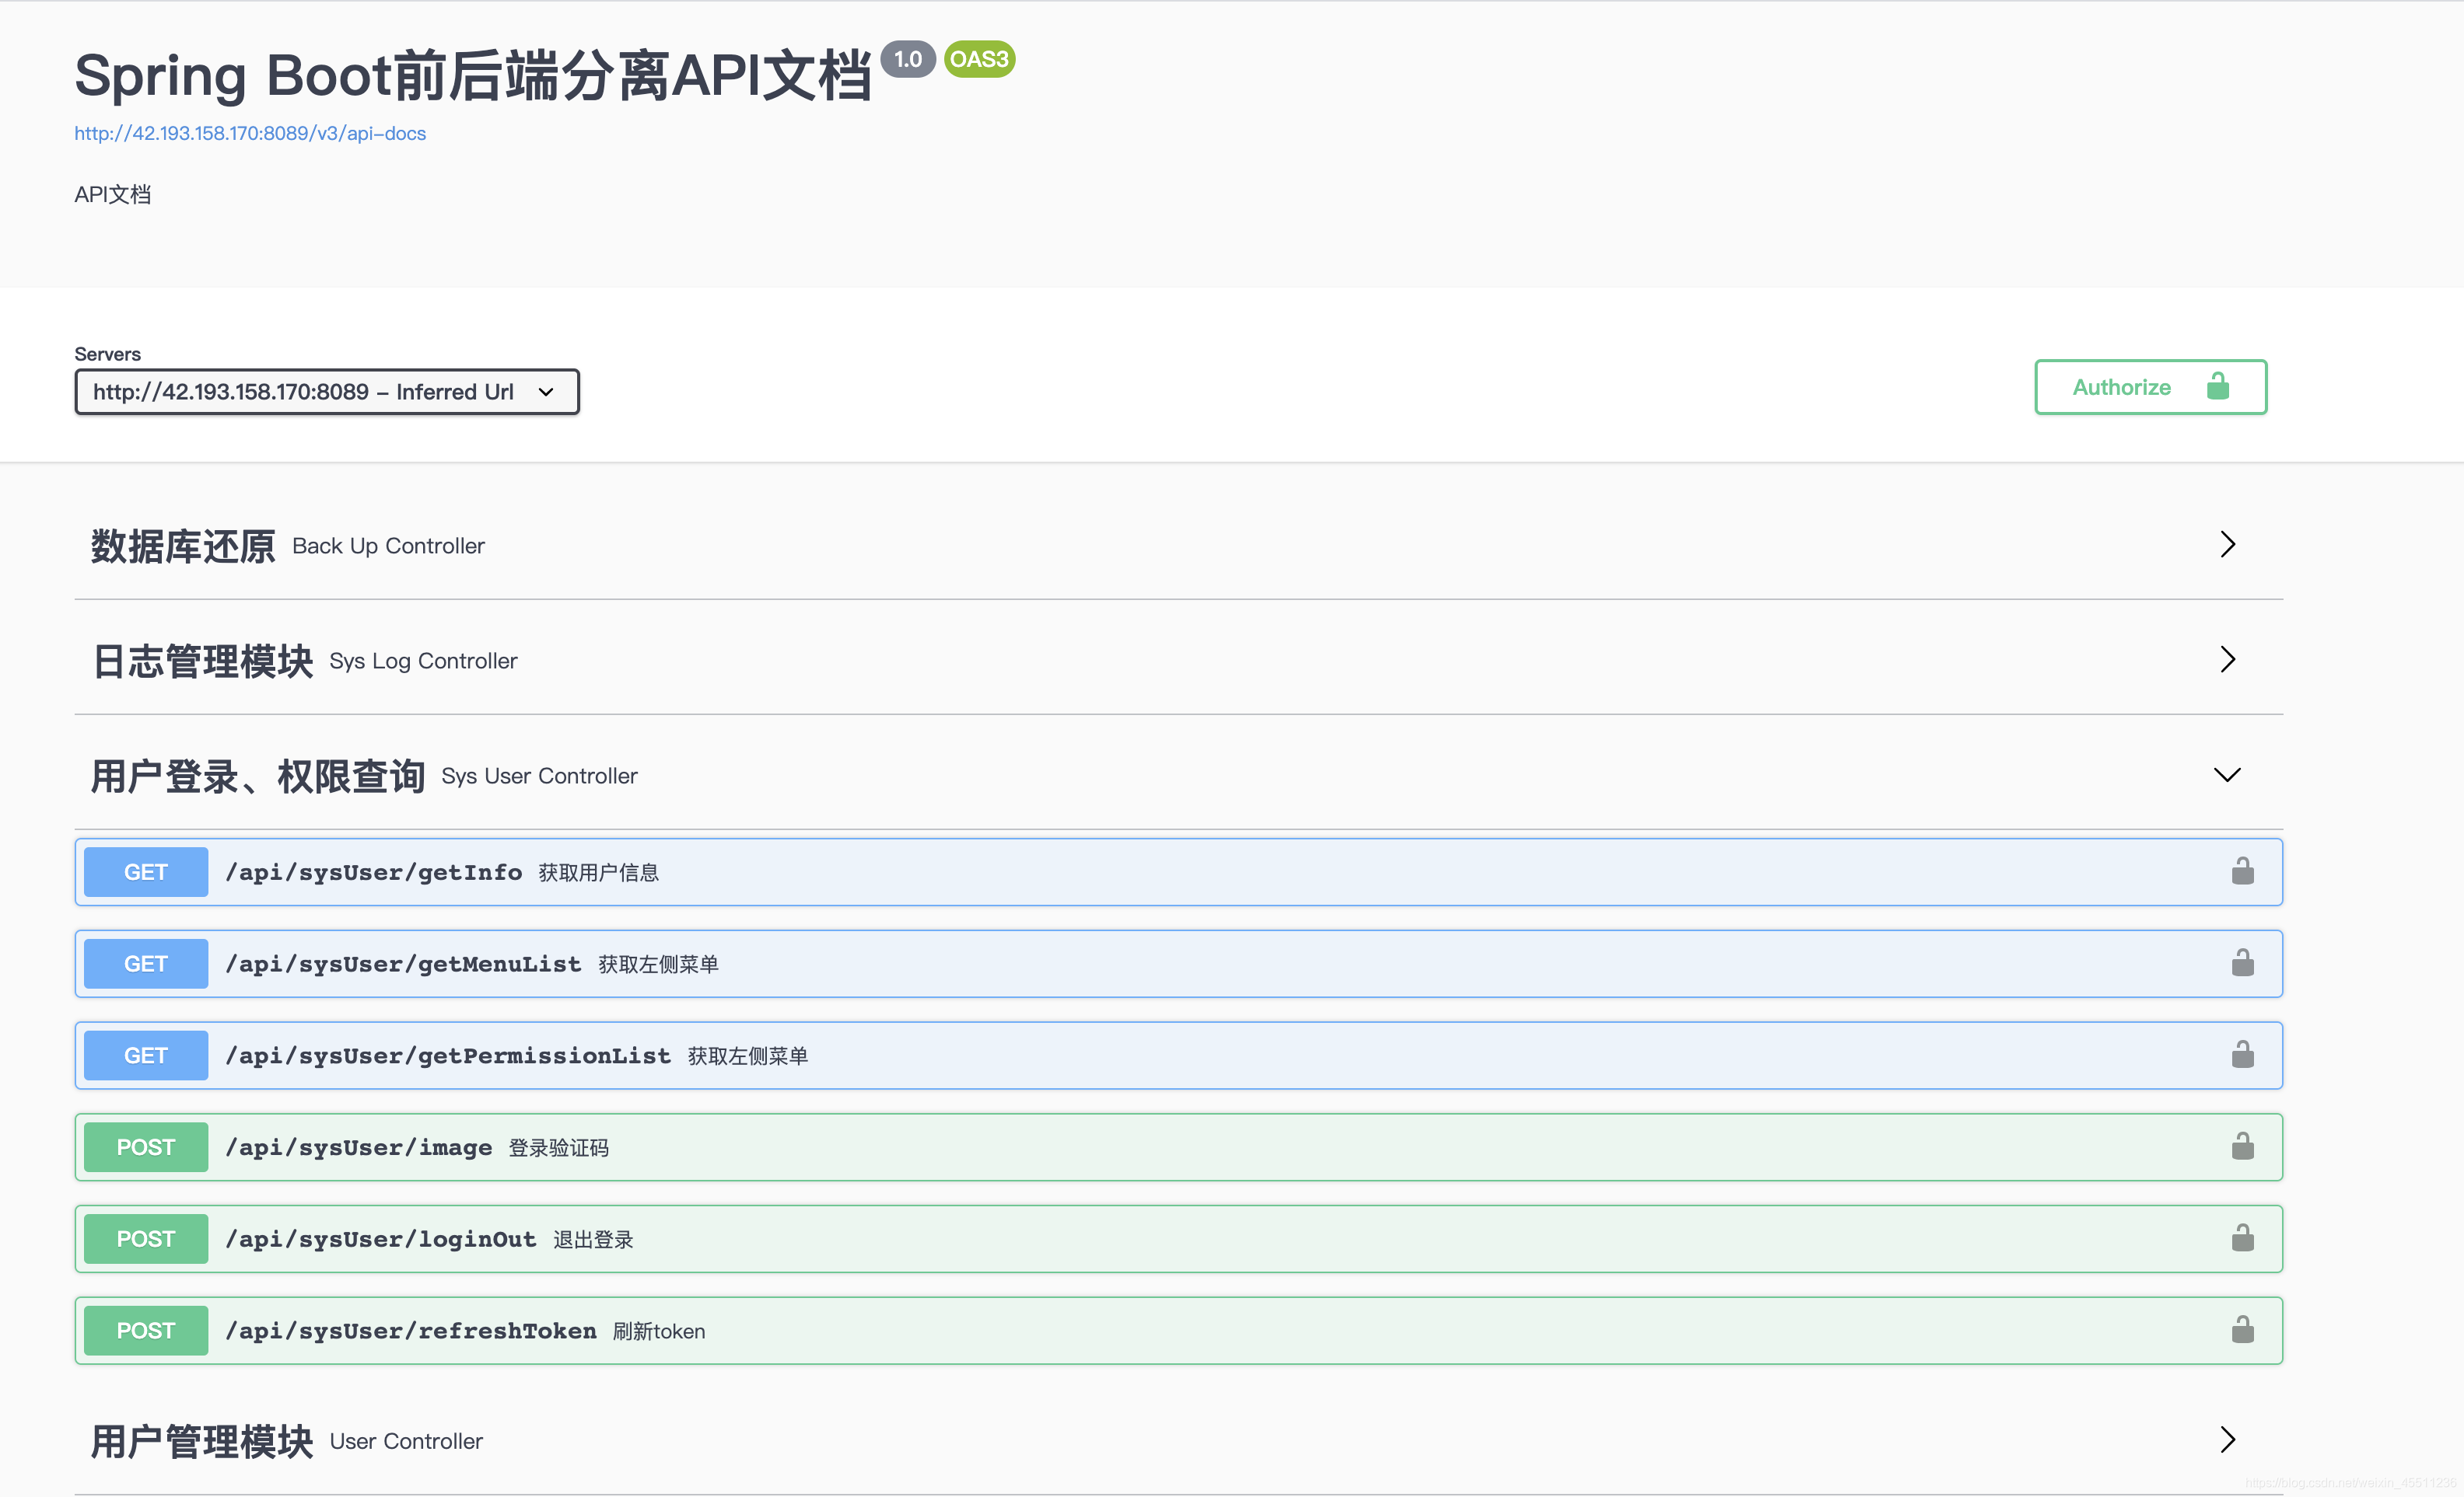Open the /api/sysUser/image path
Viewport: 2464px width, 1497px height.
click(x=359, y=1147)
